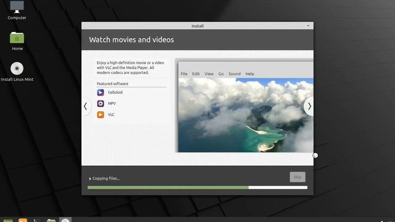Click the VLC orange app icon
Viewport: 395px width, 222px height.
tap(101, 115)
